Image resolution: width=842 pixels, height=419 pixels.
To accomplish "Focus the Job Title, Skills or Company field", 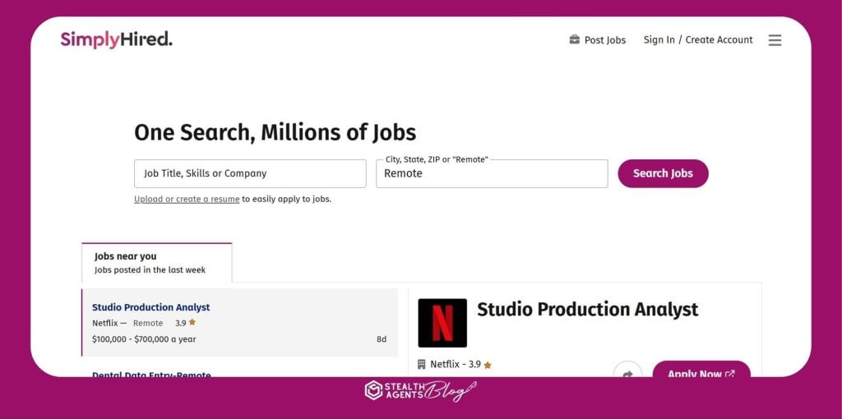I will (x=250, y=173).
